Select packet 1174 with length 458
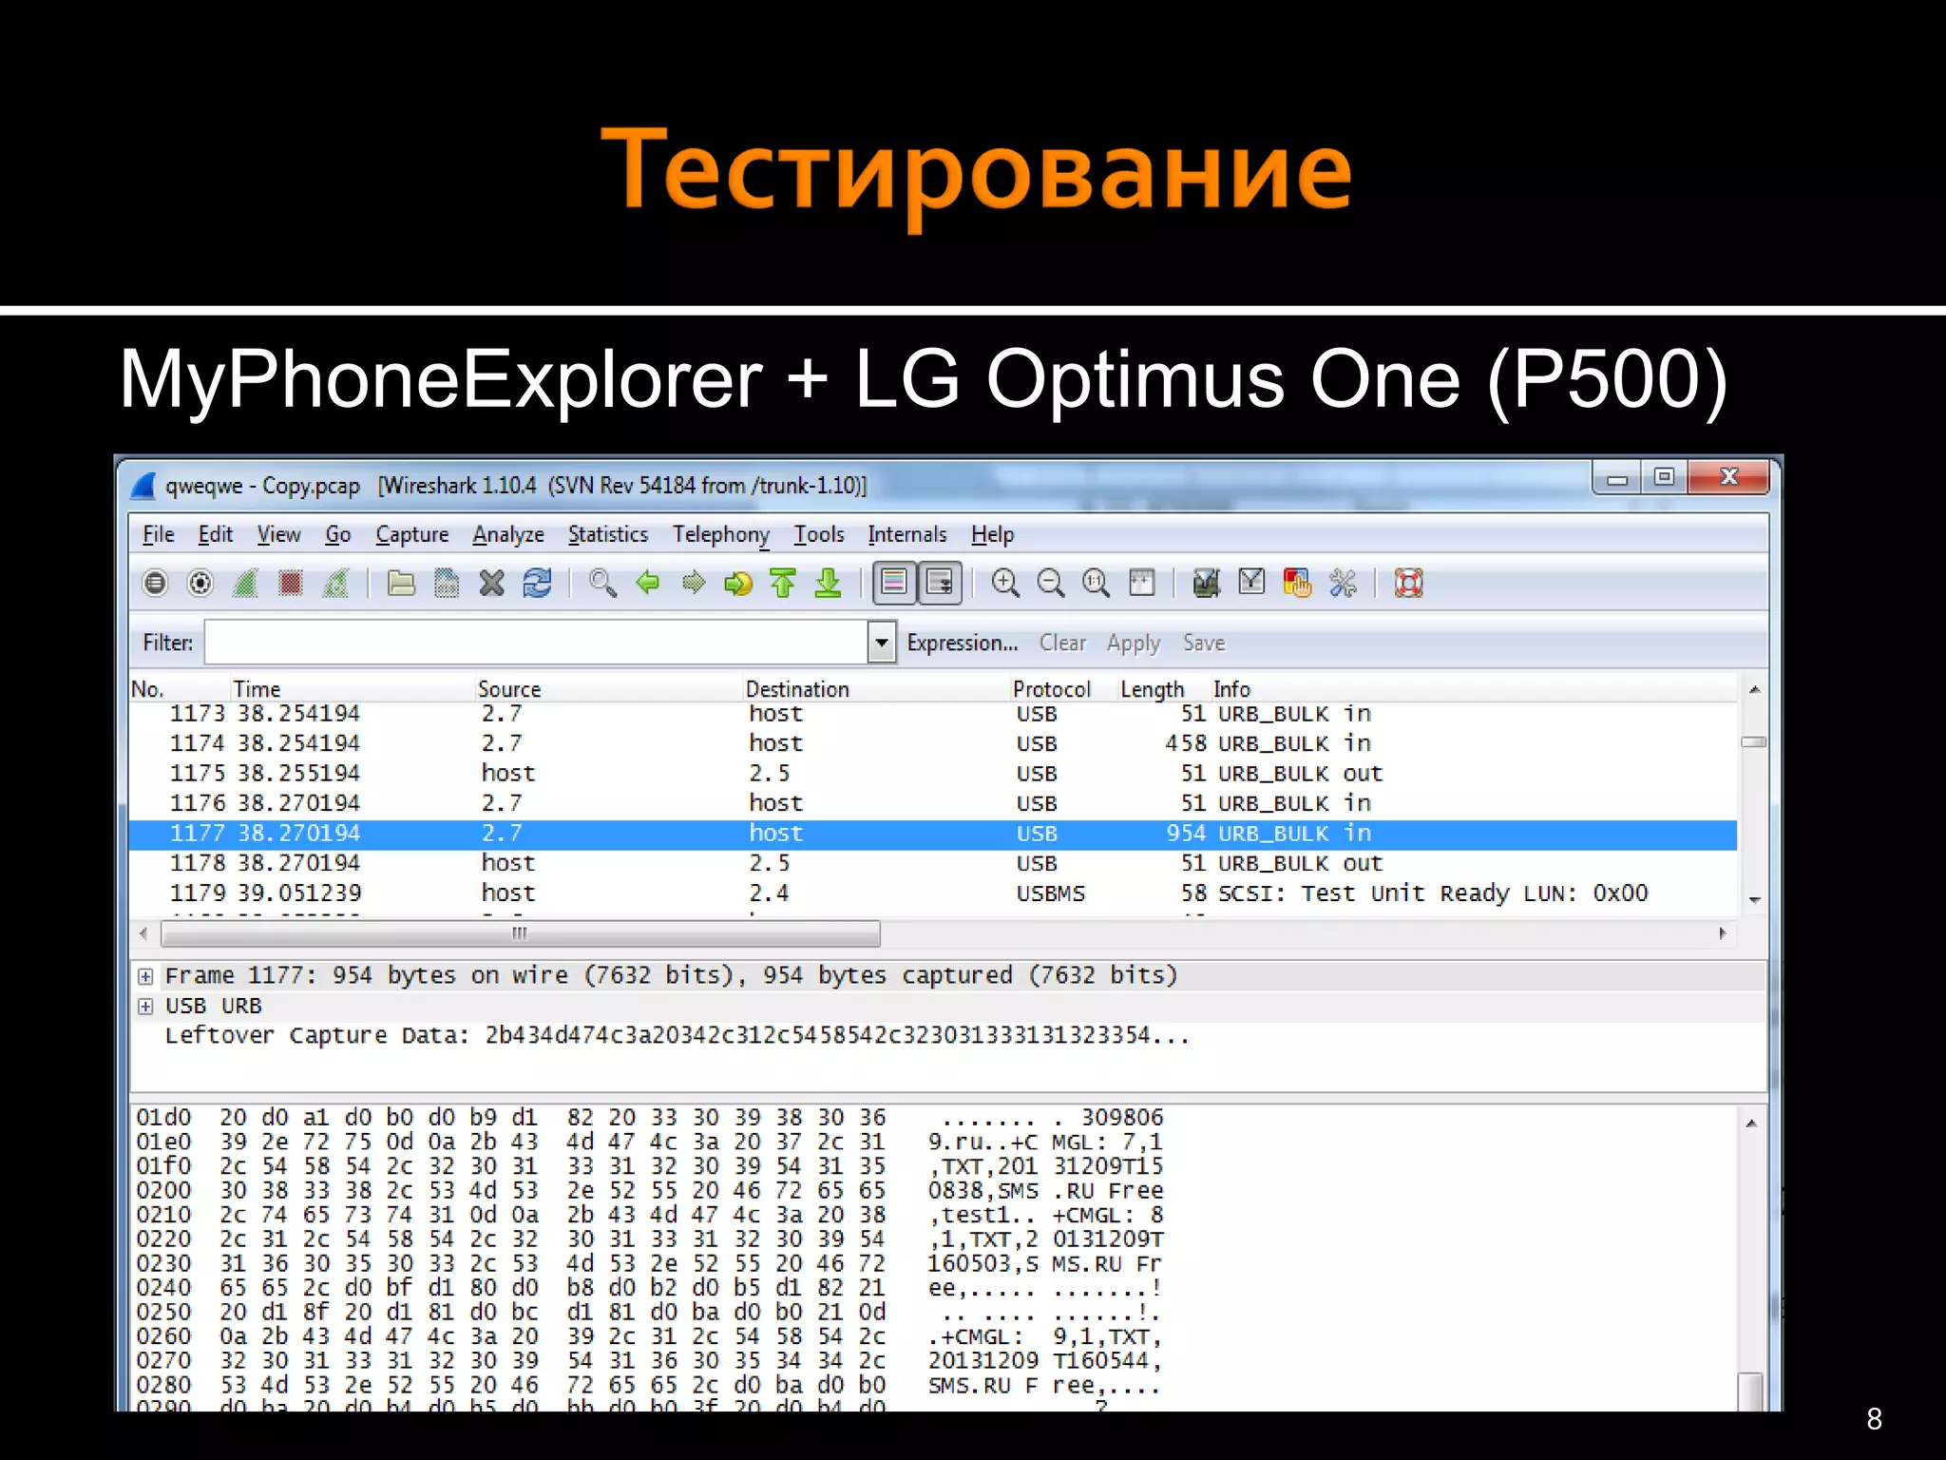Viewport: 1946px width, 1460px height. point(933,743)
